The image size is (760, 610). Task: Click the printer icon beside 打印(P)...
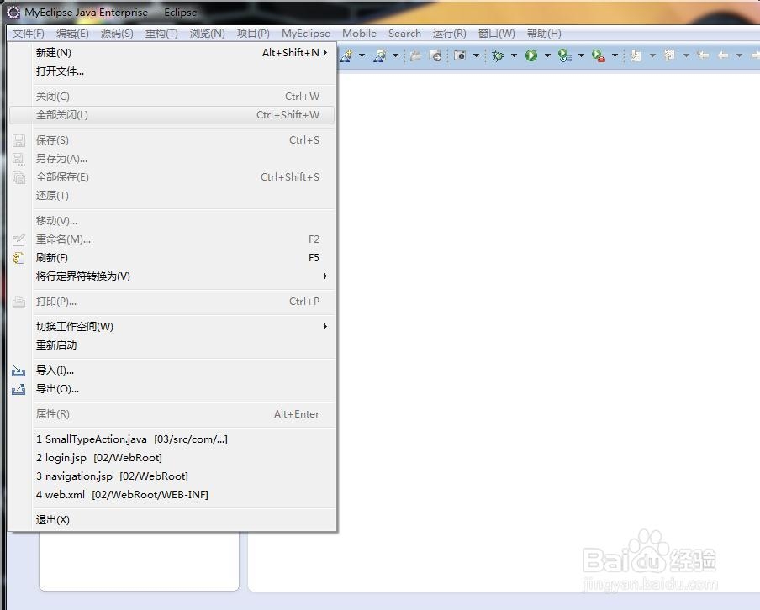pyautogui.click(x=18, y=302)
